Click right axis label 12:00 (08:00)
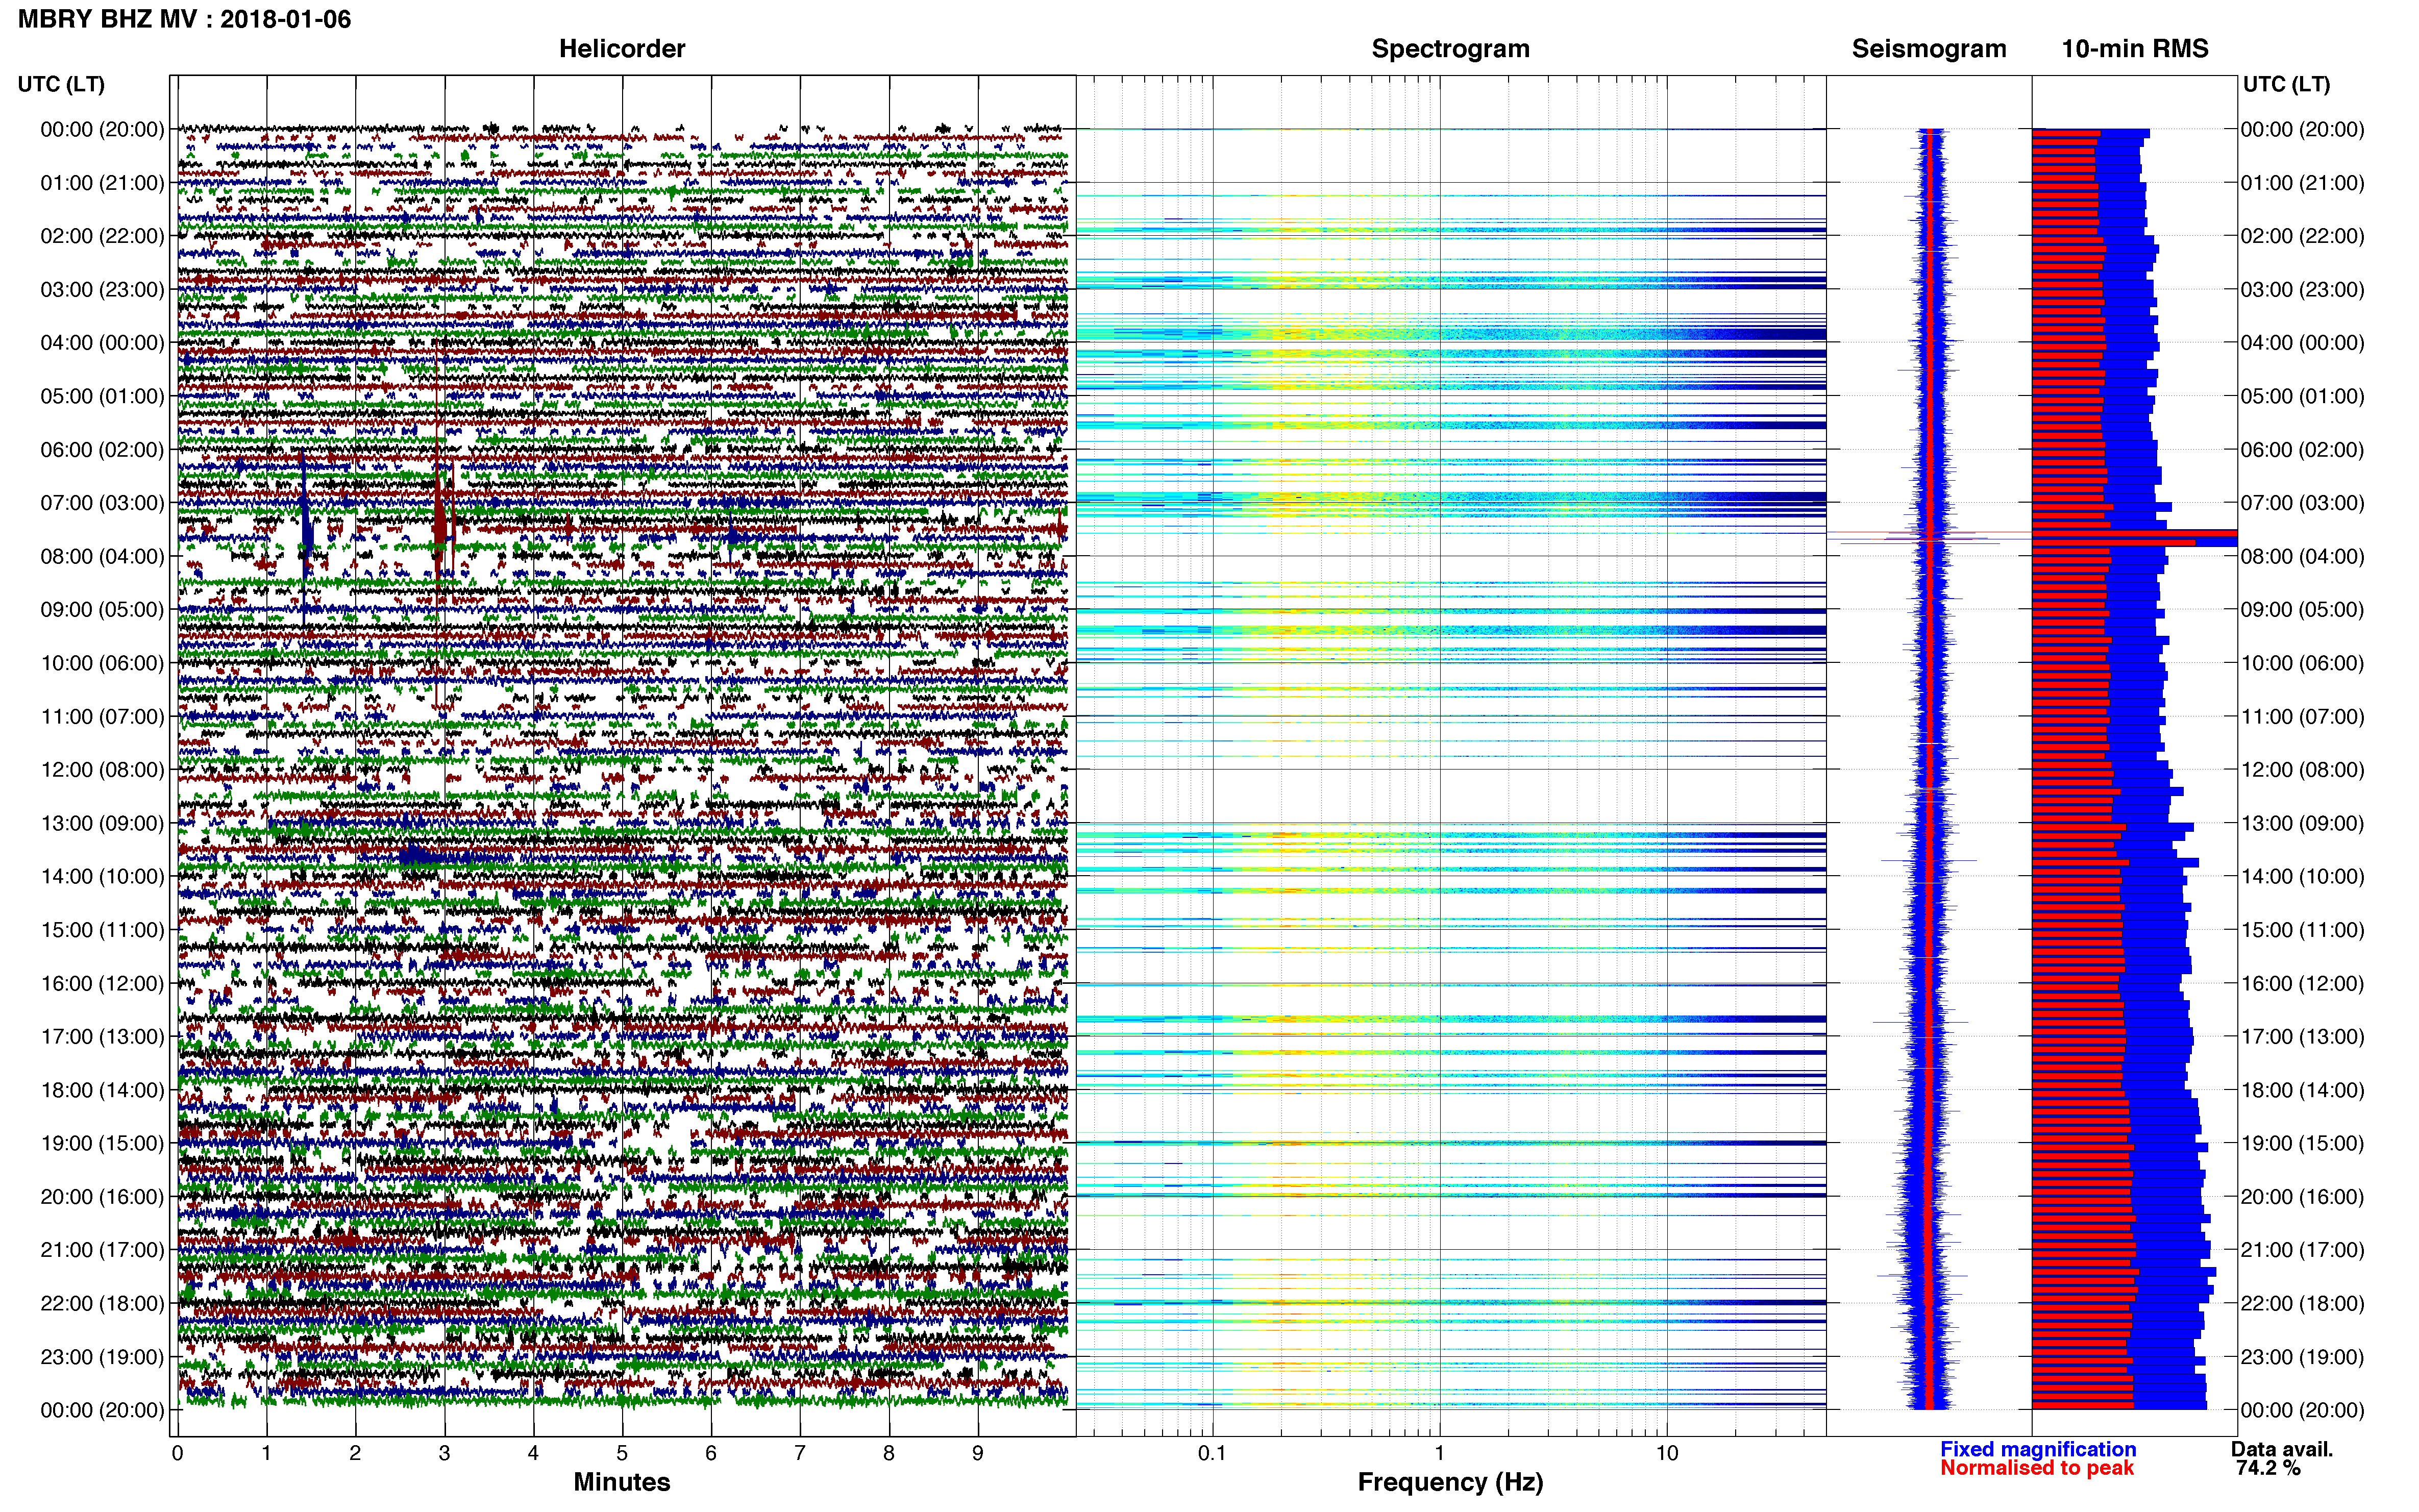The image size is (2419, 1512). point(2303,769)
